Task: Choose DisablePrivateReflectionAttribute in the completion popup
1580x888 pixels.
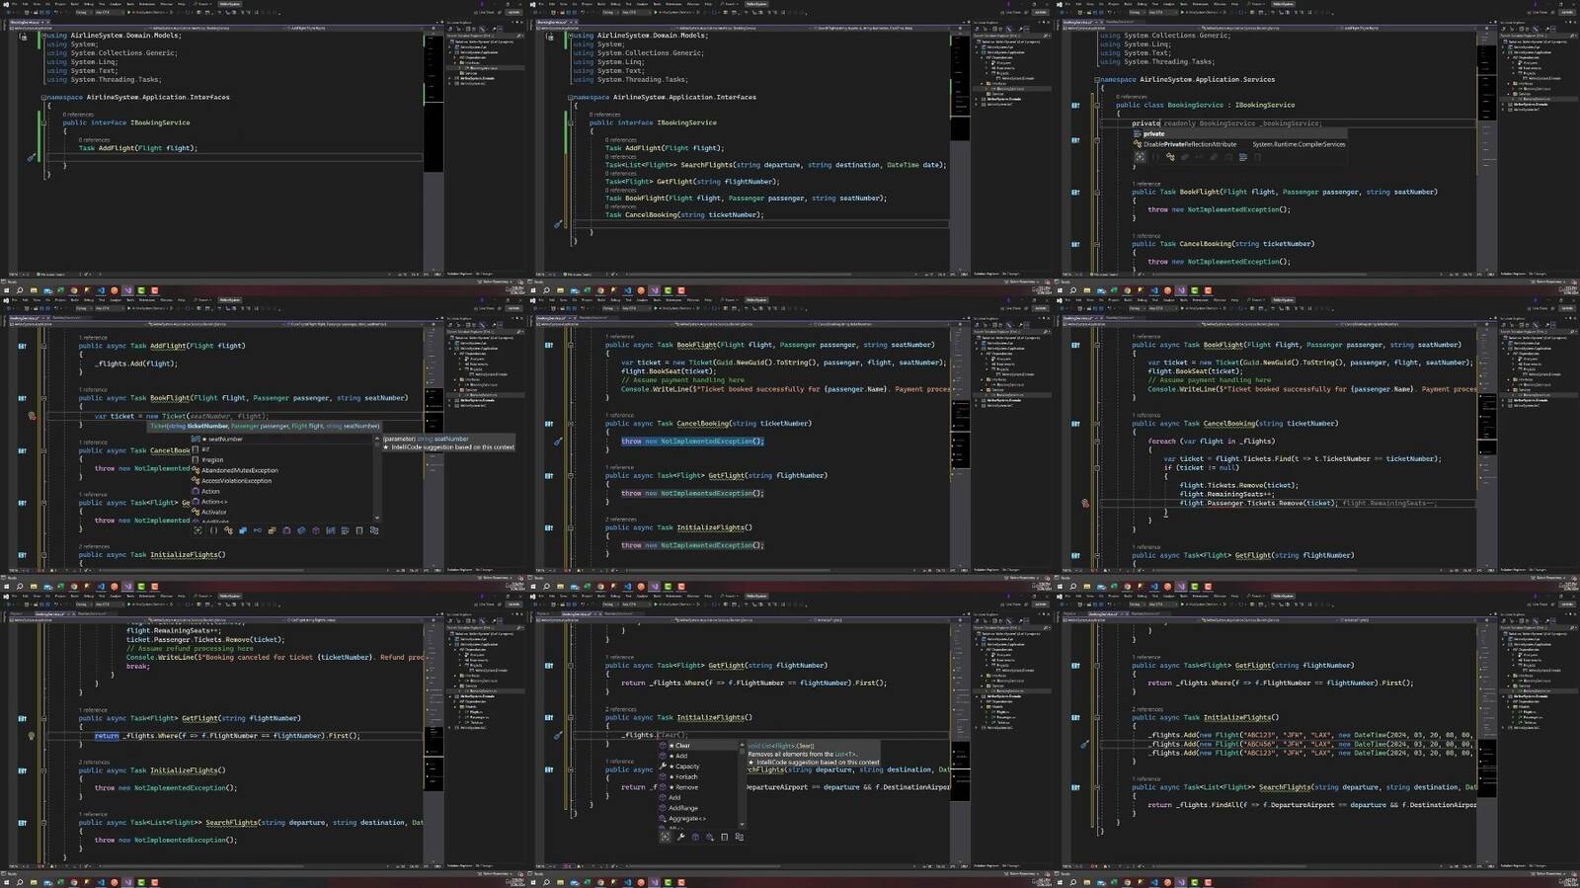Action: pos(1189,144)
